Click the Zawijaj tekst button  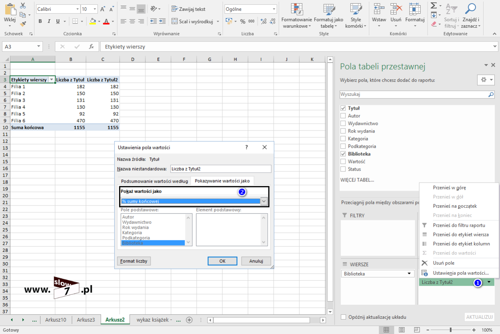coord(188,9)
